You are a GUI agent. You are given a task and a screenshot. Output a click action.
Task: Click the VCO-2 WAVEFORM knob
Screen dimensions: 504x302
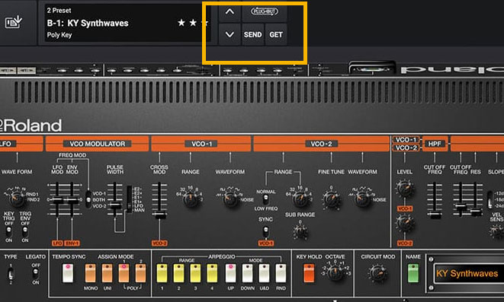pyautogui.click(x=363, y=199)
